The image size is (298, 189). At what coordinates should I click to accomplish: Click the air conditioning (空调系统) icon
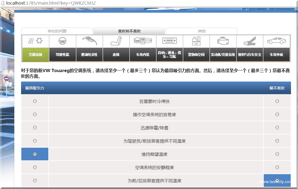[36, 41]
